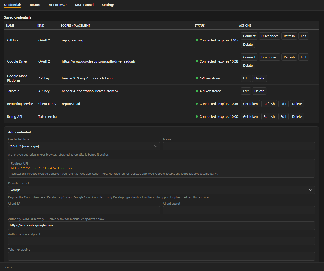Screen dimensions: 324x271
Task: Open the Credential type dropdown
Action: pos(84,146)
